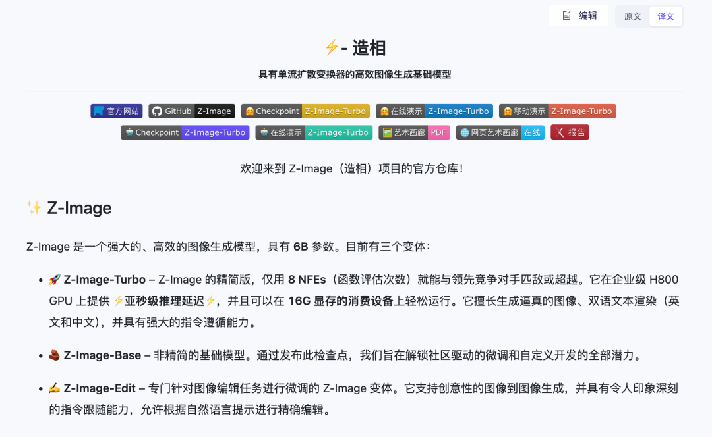Click the pencil edit icon beside 编辑
Viewport: 712px width, 437px height.
tap(567, 15)
